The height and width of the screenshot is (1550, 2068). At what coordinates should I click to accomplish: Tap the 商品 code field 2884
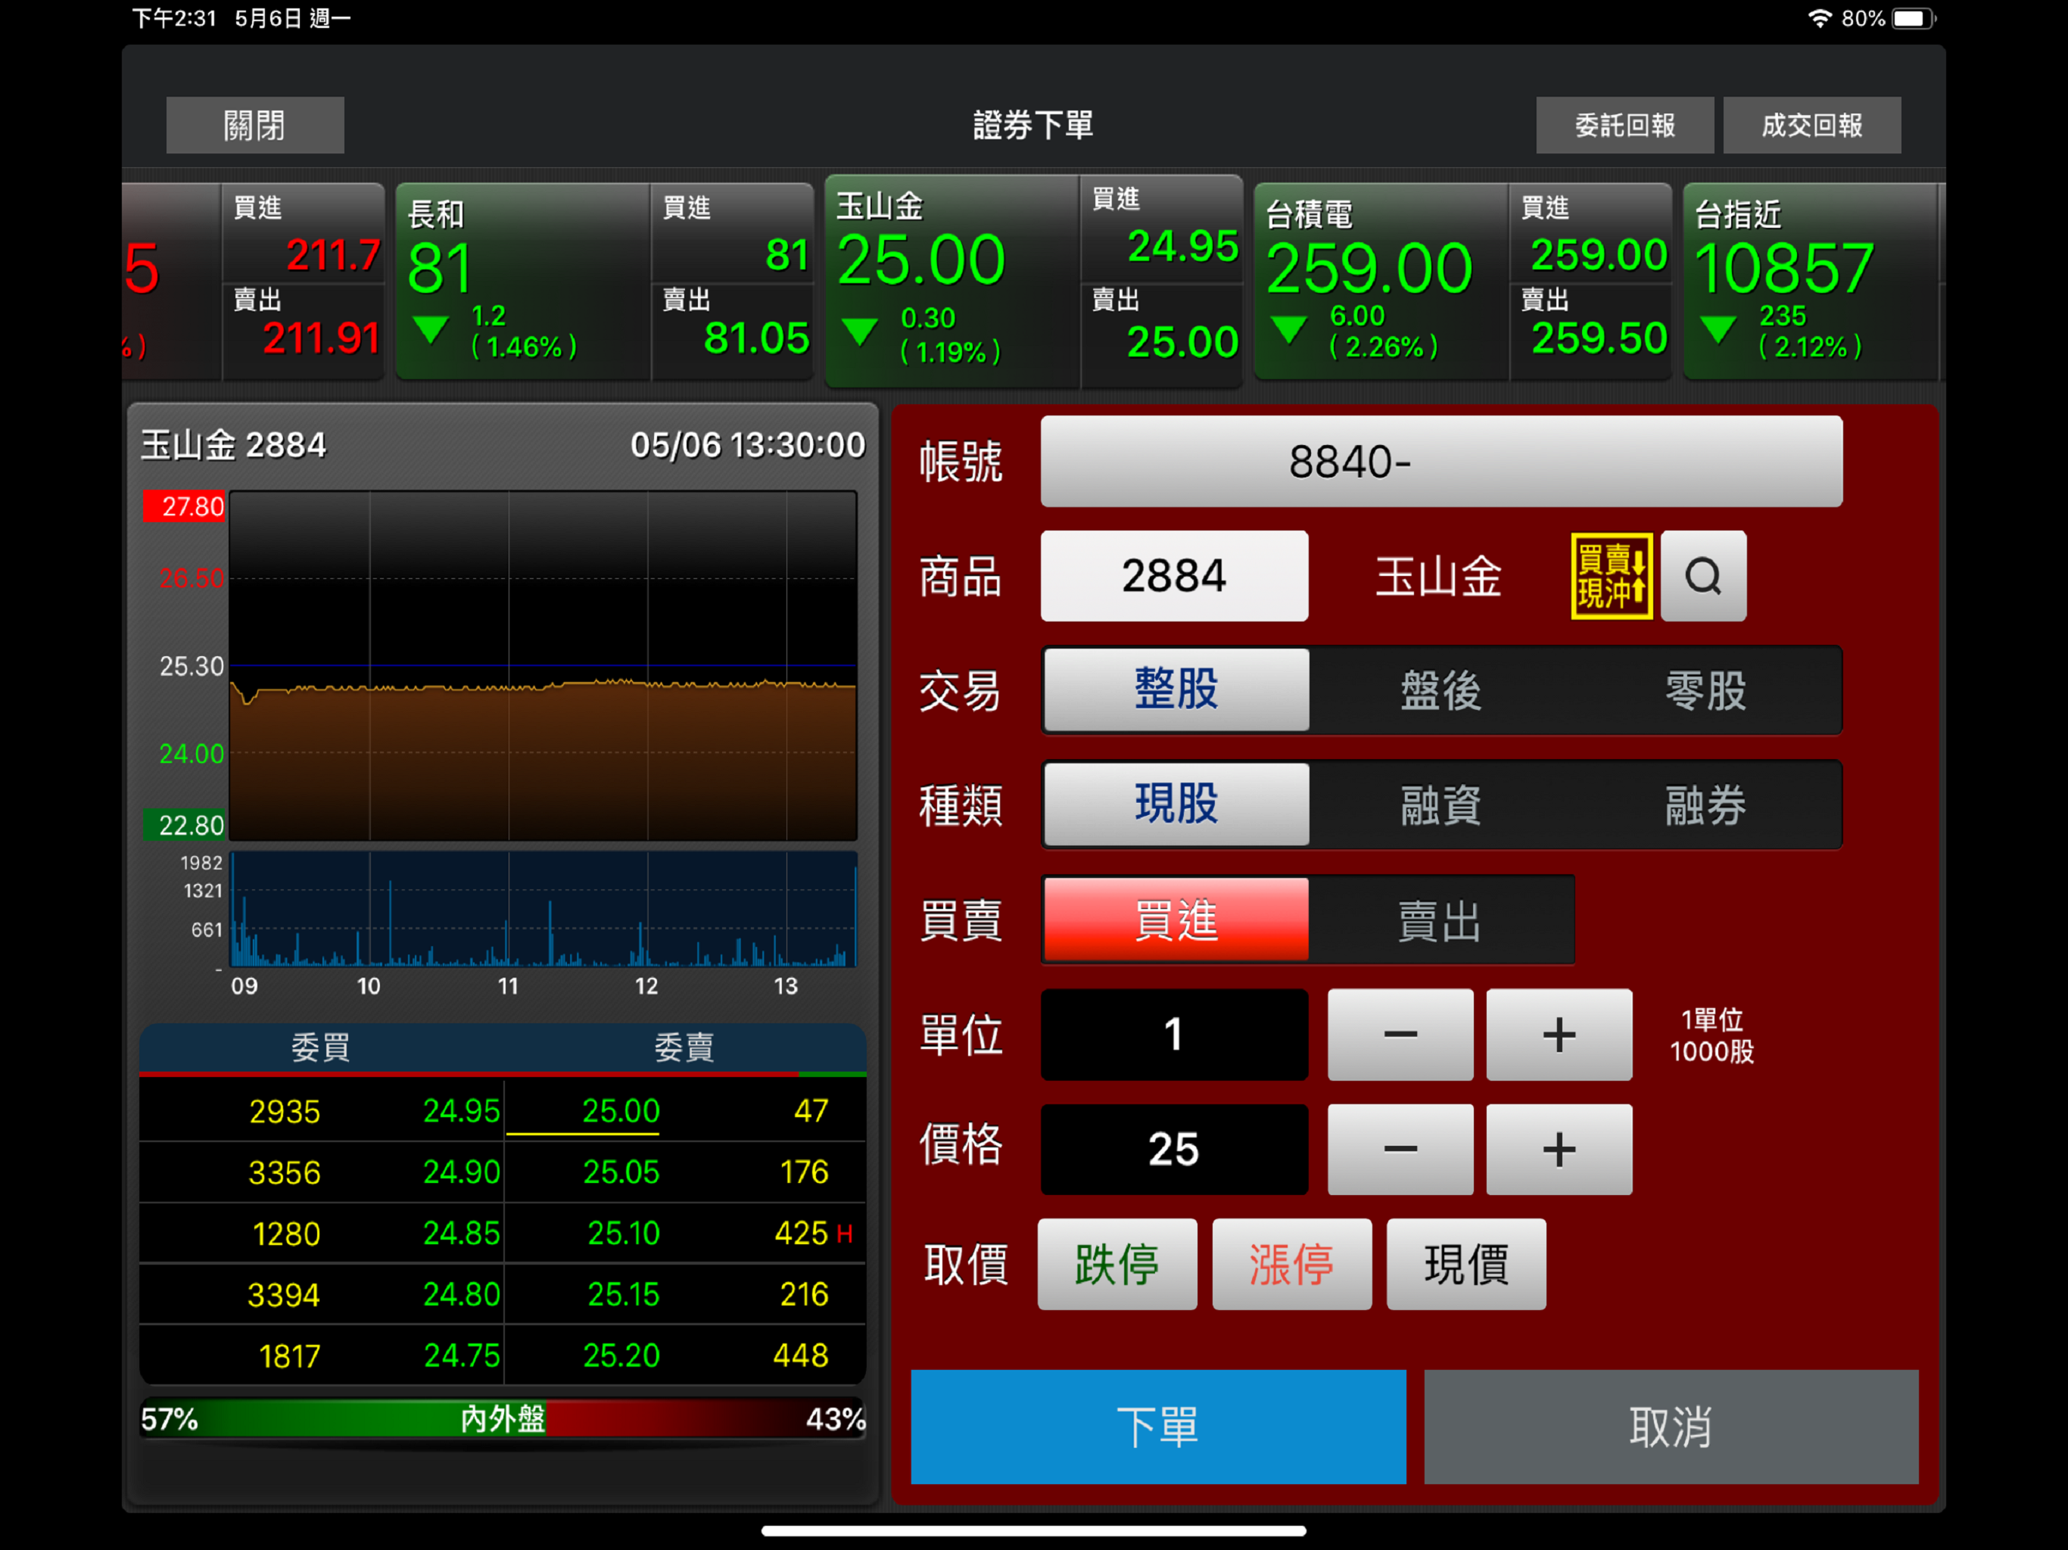pyautogui.click(x=1174, y=576)
